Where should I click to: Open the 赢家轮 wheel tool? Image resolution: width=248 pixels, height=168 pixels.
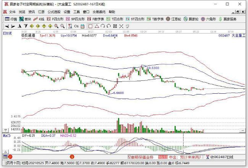click(191, 19)
